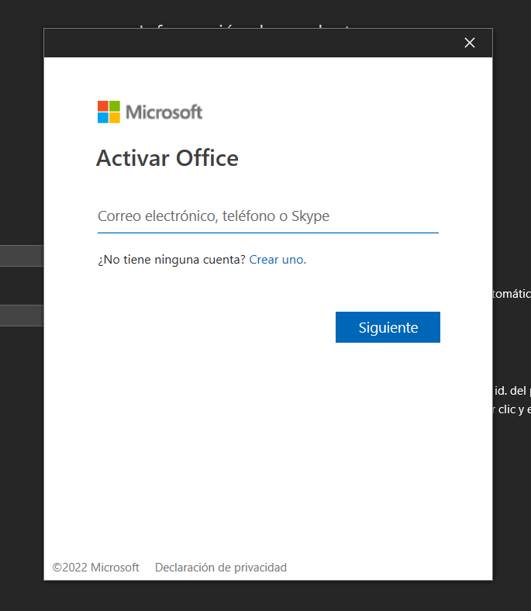Screen dimensions: 531x611
Task: Click the yellow square of Microsoft logo
Action: (115, 118)
